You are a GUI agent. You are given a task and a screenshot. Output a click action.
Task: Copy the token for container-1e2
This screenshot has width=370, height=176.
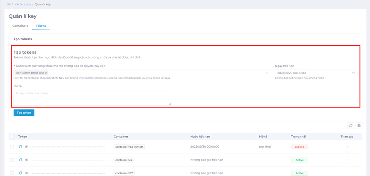(x=21, y=160)
